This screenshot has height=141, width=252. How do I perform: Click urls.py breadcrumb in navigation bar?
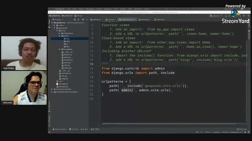pyautogui.click(x=78, y=16)
